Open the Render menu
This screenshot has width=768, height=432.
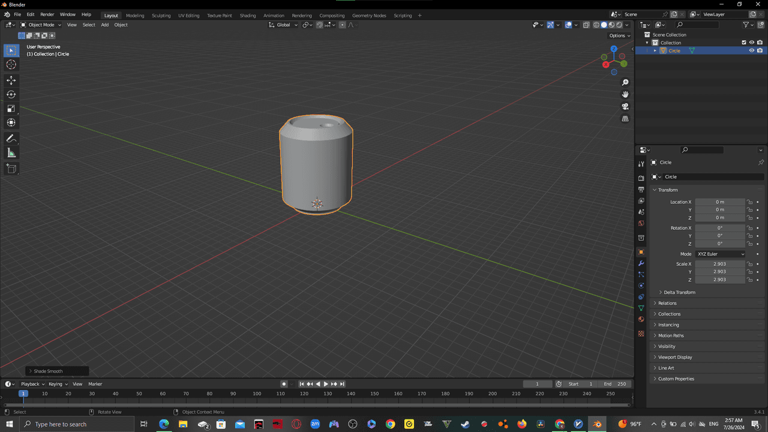point(47,14)
